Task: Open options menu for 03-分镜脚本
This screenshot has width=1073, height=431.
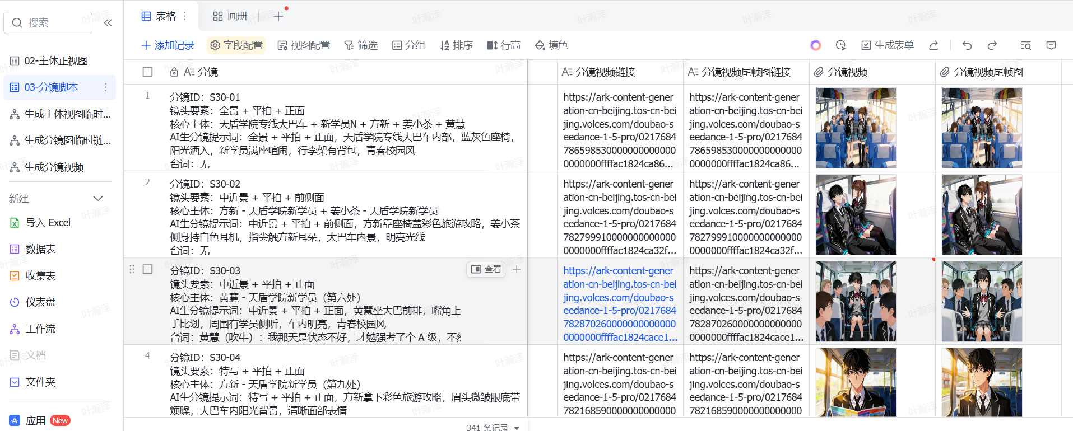Action: pos(105,87)
